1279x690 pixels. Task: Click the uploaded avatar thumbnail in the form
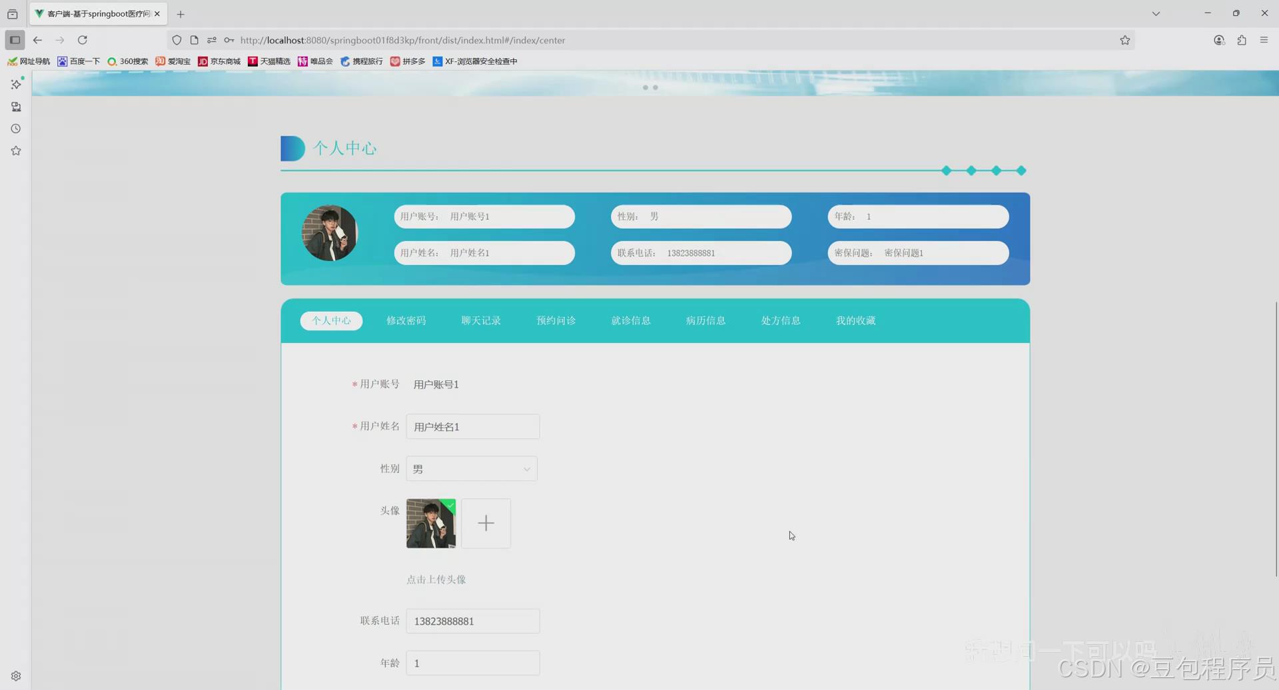431,523
